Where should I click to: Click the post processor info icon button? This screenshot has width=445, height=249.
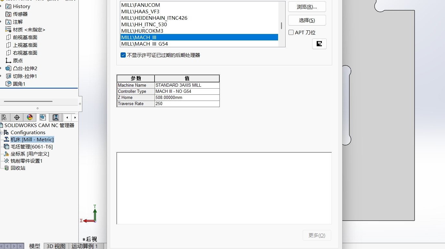click(319, 44)
